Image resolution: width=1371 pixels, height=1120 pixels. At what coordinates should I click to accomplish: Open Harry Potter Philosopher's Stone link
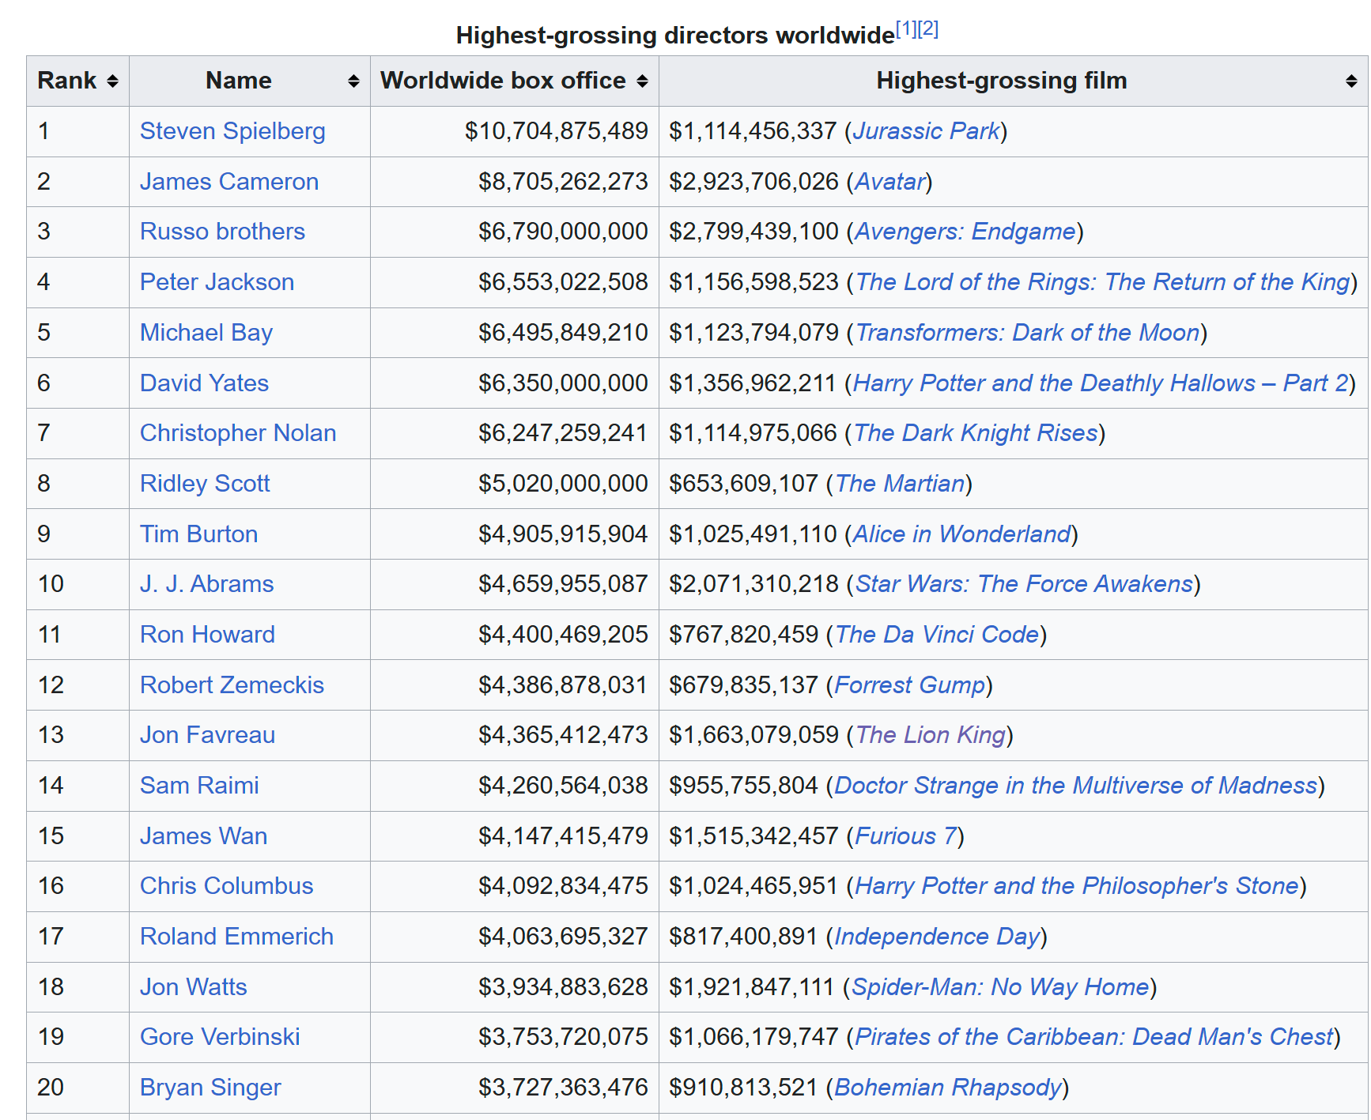pos(1077,886)
